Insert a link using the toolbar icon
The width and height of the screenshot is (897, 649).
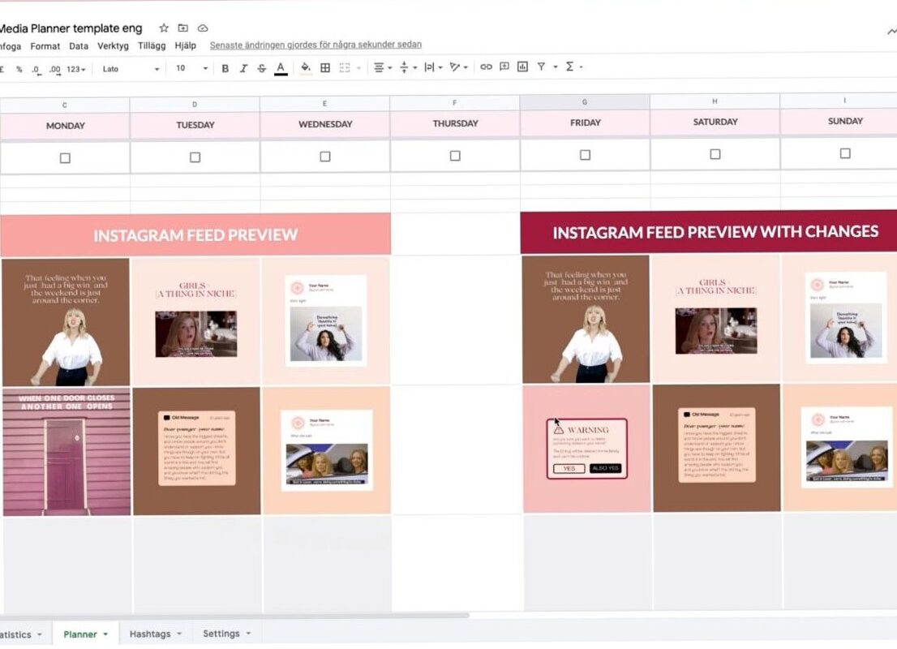485,68
